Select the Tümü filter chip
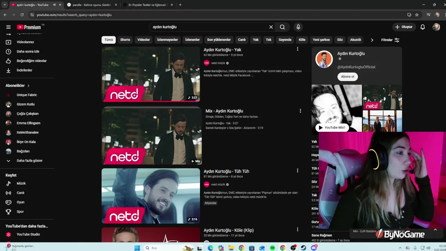Image resolution: width=446 pixels, height=251 pixels. (x=109, y=40)
